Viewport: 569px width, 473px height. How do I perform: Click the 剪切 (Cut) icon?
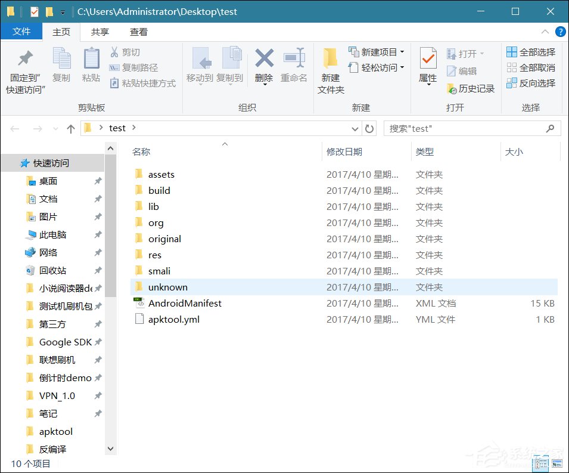[123, 53]
